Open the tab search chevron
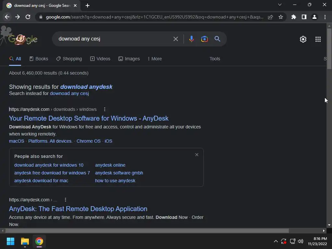This screenshot has height=249, width=332. 280,5
